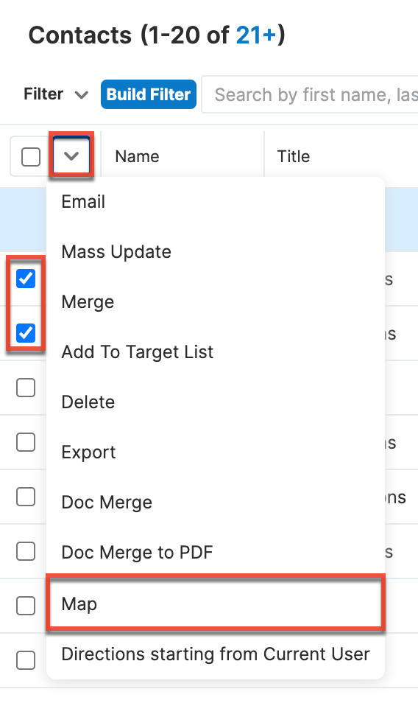Select Doc Merge menu option
Viewport: 418px width, 703px height.
216,503
